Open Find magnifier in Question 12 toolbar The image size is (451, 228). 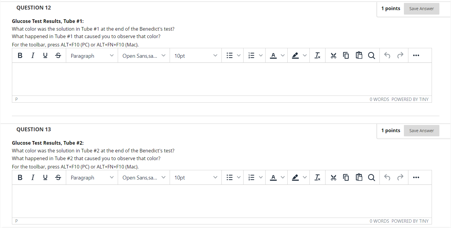[371, 55]
